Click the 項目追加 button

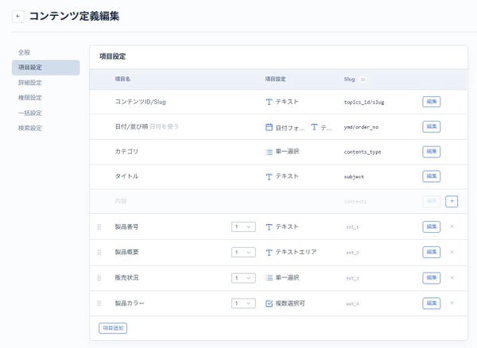113,328
